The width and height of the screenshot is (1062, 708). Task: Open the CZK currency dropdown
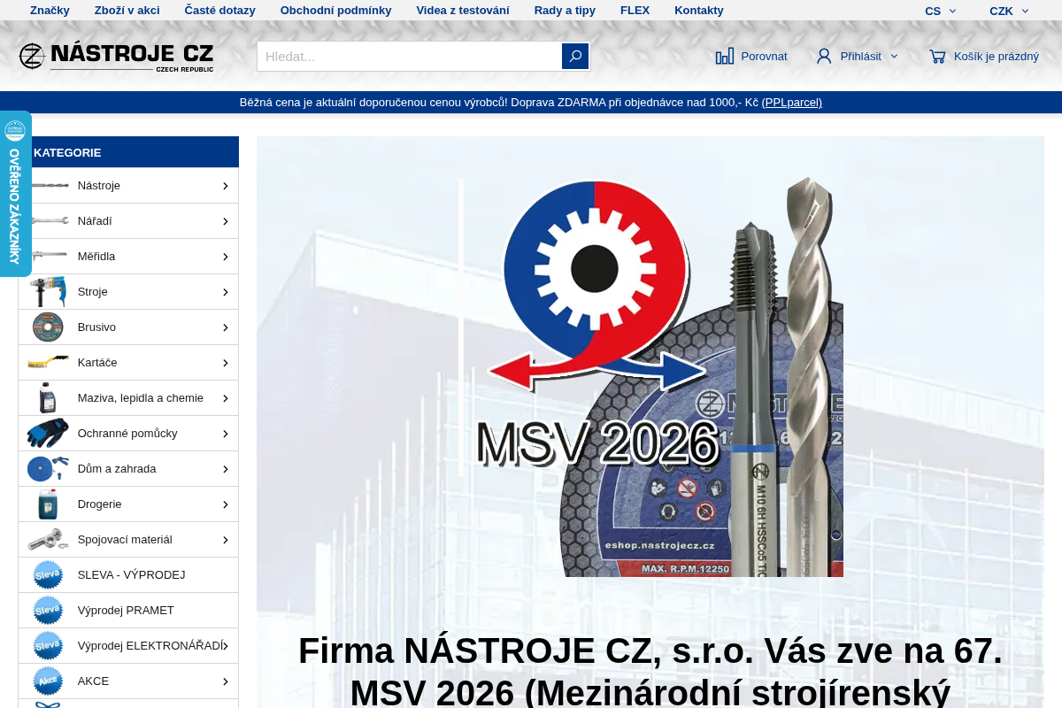coord(1009,11)
